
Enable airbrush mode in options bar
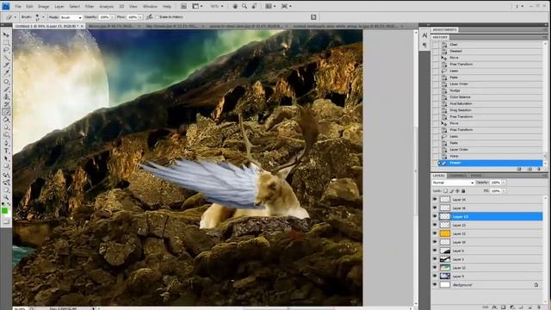149,17
